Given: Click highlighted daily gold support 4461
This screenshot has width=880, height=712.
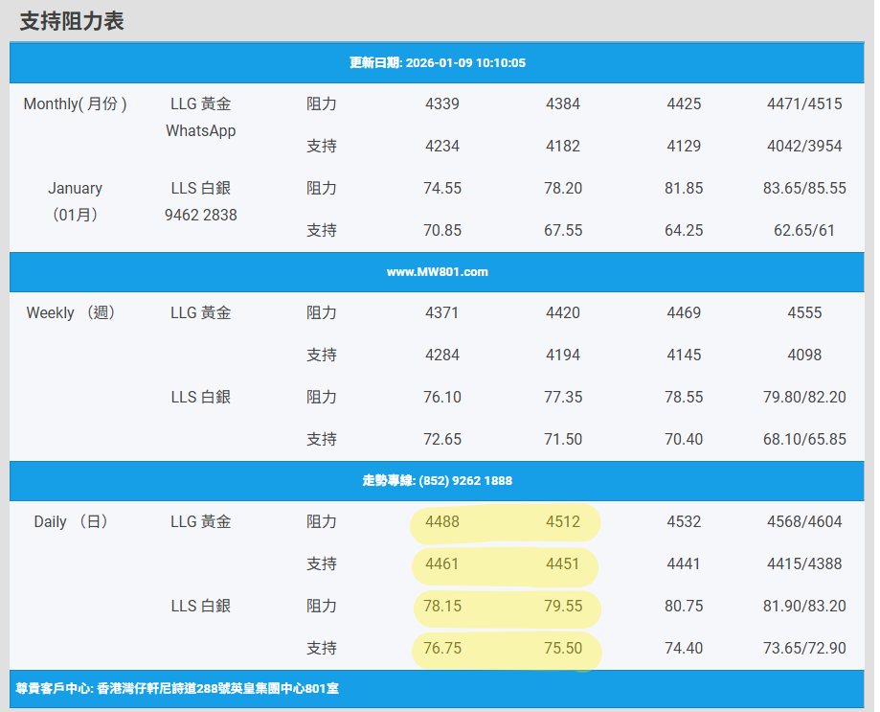Looking at the screenshot, I should coord(442,563).
